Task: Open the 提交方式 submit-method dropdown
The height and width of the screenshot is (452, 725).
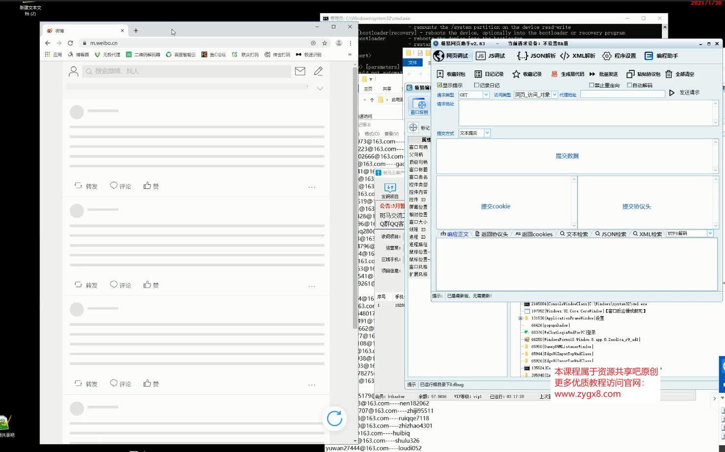Action: coord(486,133)
